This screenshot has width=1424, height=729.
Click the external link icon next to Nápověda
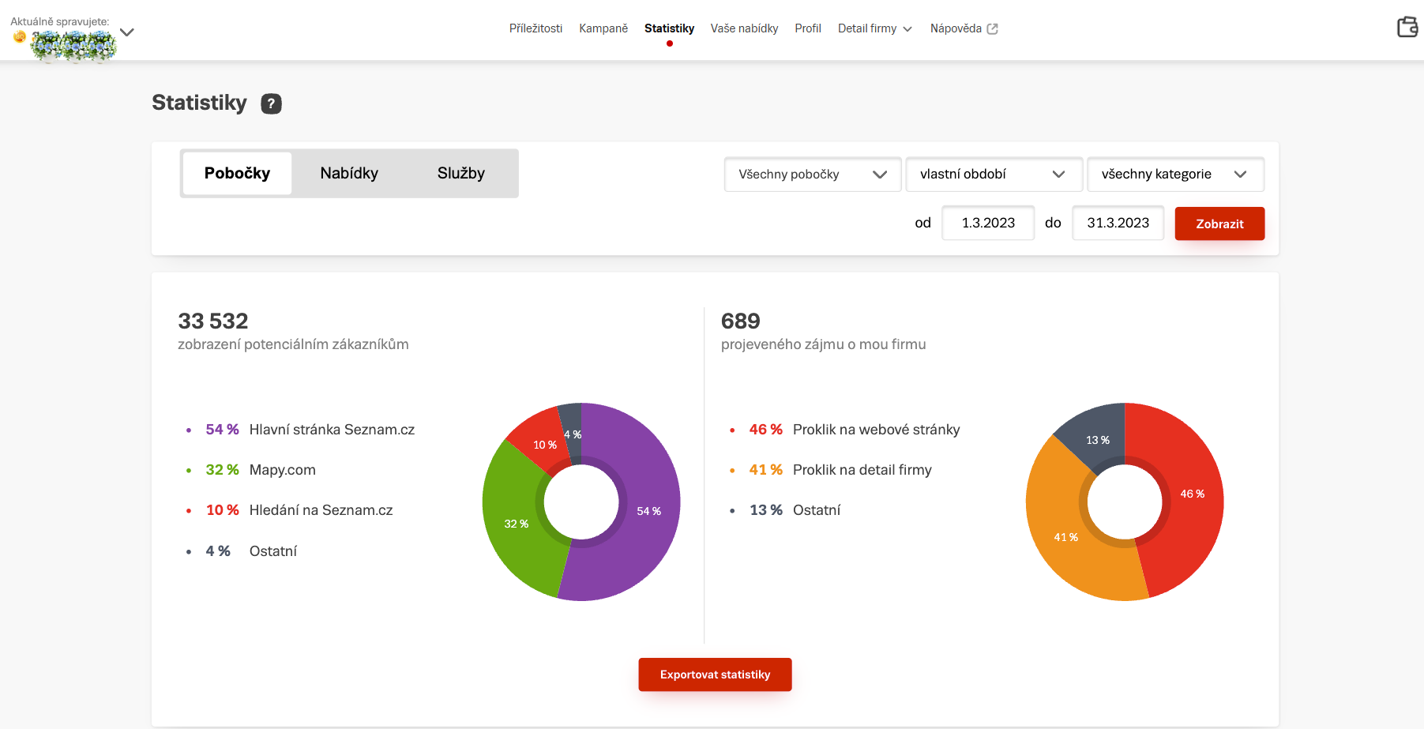coord(993,28)
